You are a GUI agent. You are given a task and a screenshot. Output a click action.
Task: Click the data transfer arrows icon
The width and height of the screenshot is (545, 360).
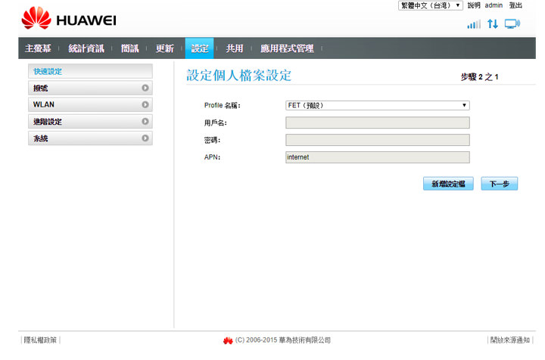493,23
